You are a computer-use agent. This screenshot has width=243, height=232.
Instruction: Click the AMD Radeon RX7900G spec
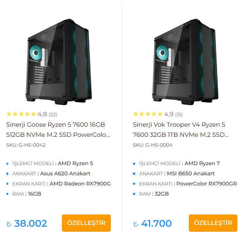(80, 184)
